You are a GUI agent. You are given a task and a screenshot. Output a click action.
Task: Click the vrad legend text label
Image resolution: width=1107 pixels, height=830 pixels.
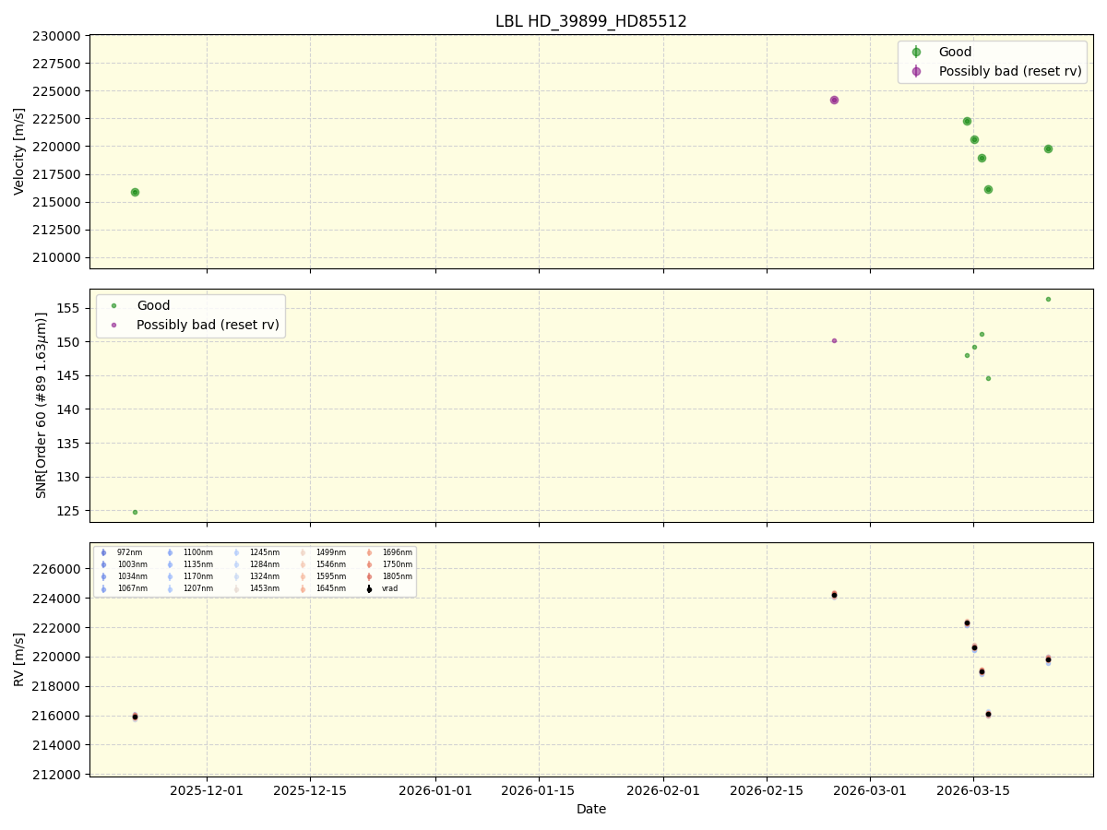(390, 588)
